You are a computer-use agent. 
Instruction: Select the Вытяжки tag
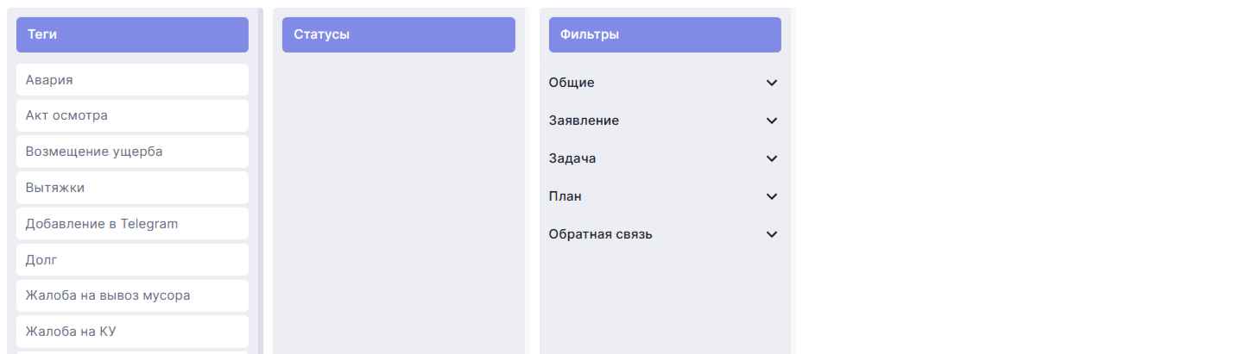coord(132,188)
